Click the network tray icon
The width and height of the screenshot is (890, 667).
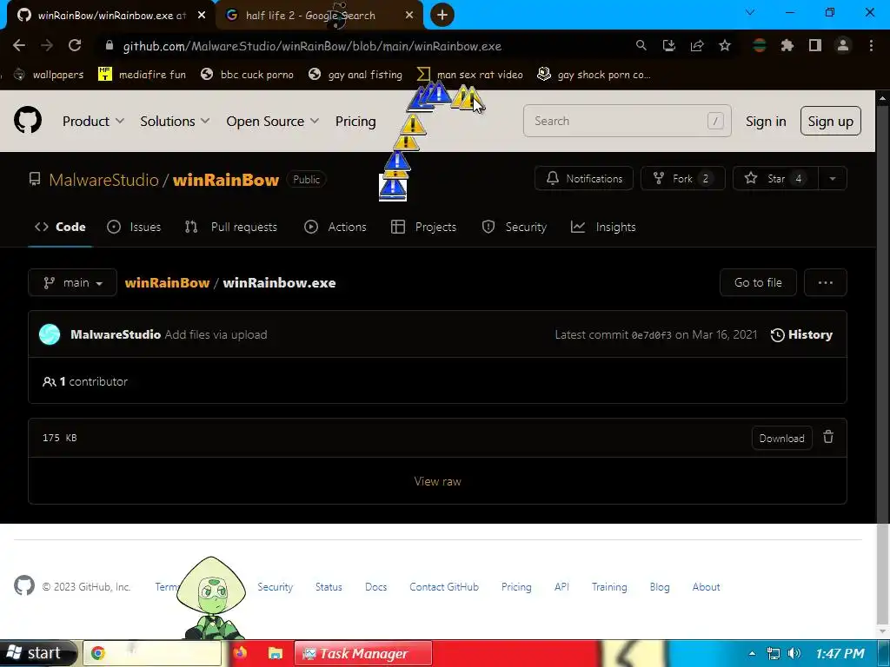click(773, 653)
